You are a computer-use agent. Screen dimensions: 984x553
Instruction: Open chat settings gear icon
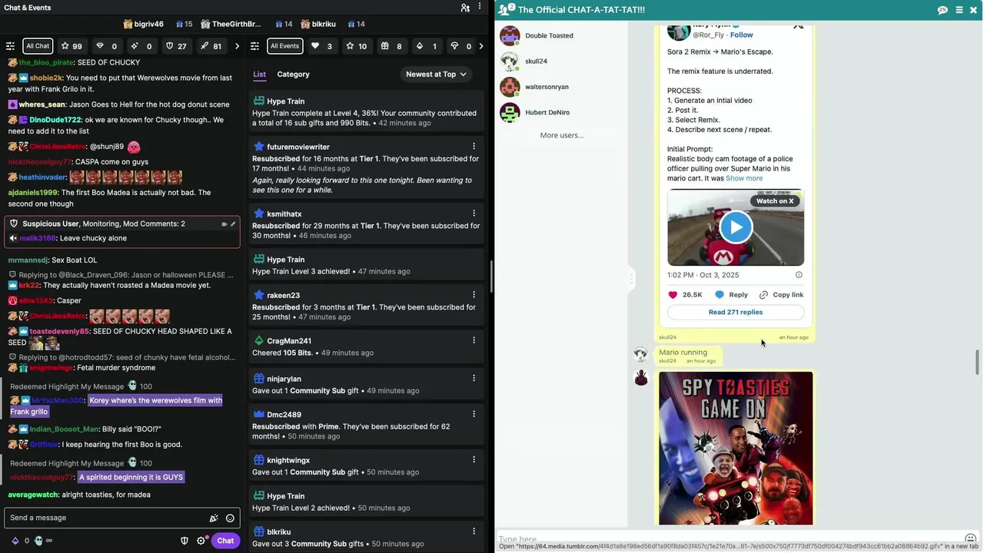pos(201,541)
